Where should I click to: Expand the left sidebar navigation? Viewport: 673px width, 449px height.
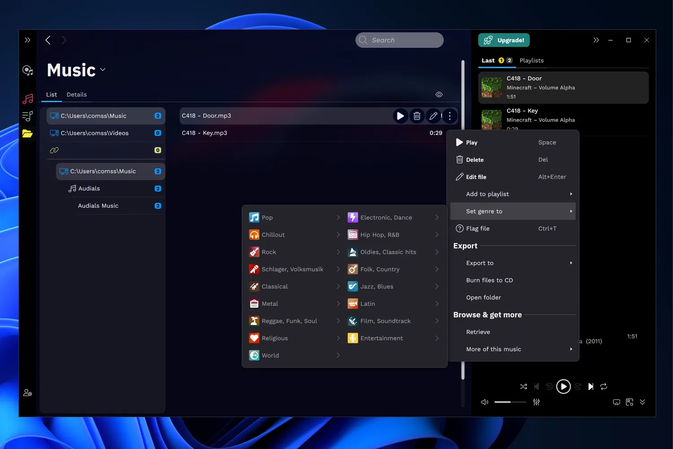pos(27,40)
